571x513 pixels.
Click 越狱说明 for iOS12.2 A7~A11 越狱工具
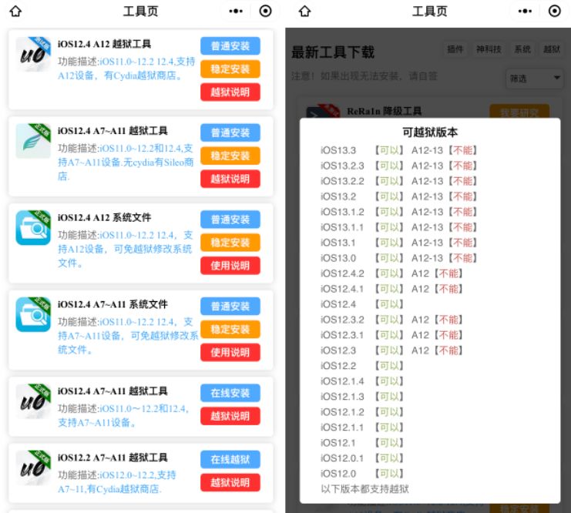point(230,483)
